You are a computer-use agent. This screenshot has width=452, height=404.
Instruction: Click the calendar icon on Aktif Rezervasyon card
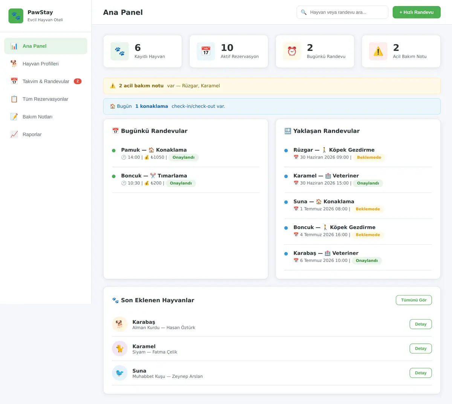pyautogui.click(x=206, y=51)
